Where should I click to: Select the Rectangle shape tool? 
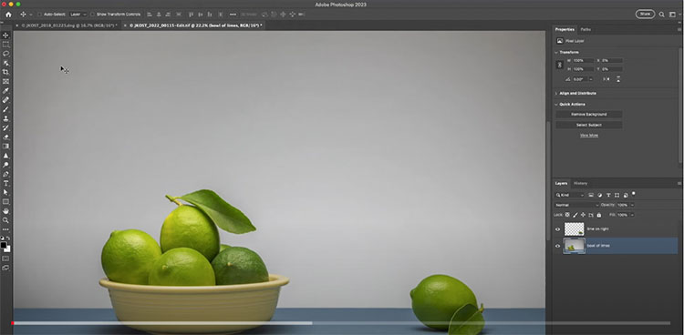(5, 202)
